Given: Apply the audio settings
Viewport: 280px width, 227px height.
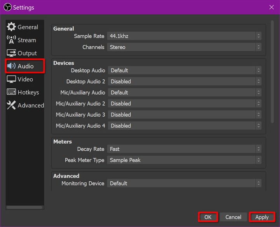Looking at the screenshot, I should click(x=262, y=217).
